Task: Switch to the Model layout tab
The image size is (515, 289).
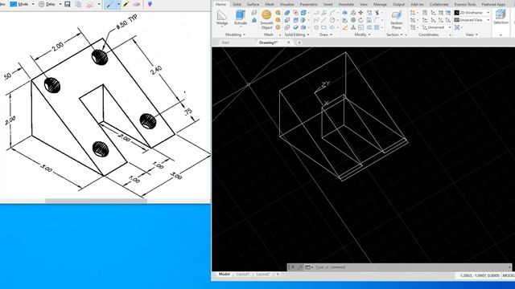Action: click(225, 275)
